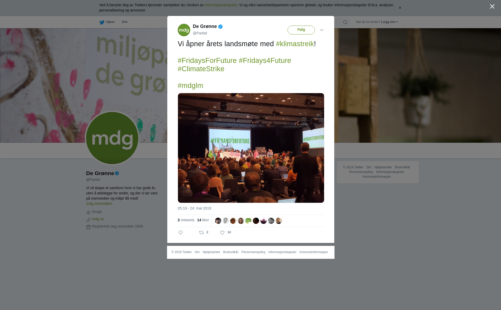The height and width of the screenshot is (310, 501).
Task: Click the reply speech bubble icon
Action: (x=181, y=232)
